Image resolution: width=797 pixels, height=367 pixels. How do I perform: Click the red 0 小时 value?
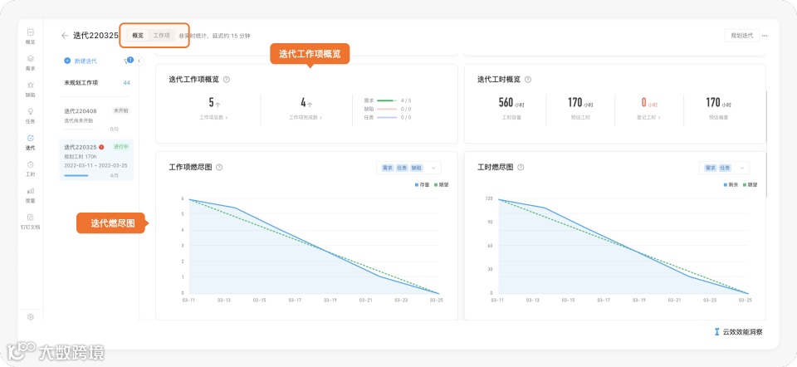click(649, 103)
